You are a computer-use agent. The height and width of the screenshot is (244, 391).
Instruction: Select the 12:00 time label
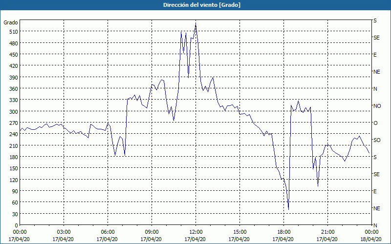[x=196, y=232]
